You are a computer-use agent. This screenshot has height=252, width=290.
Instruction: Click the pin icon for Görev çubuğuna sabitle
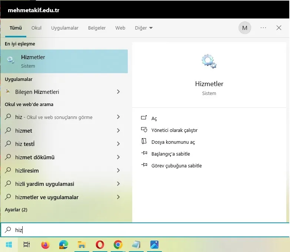click(x=144, y=165)
